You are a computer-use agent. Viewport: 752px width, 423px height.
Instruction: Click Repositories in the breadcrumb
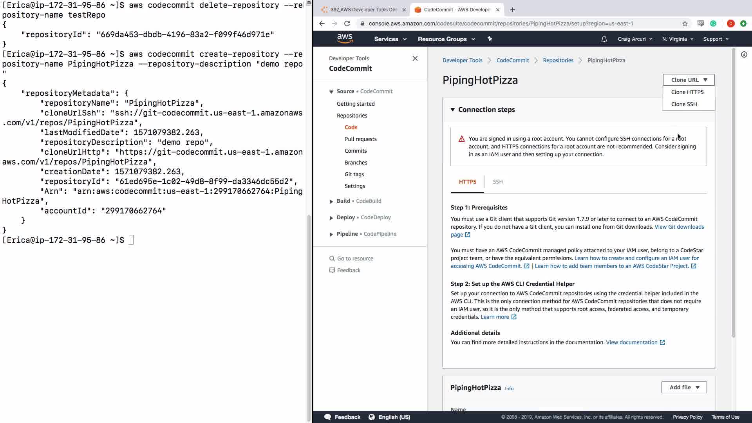558,60
